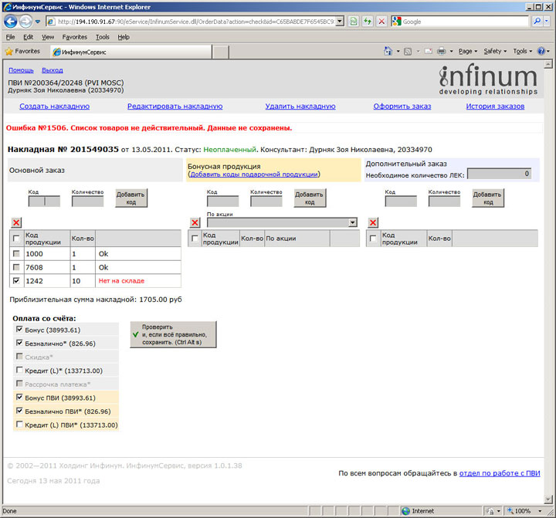556x518 pixels.
Task: Click Удалить накладную link
Action: [x=300, y=106]
